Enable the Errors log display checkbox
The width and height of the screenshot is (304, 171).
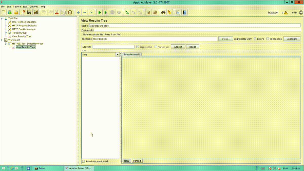coord(255,39)
